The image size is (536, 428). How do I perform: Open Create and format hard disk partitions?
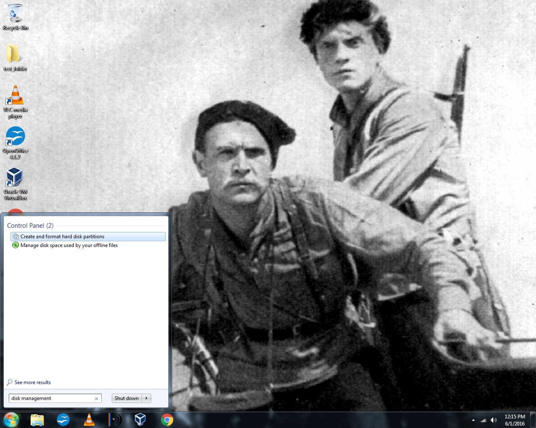(x=88, y=237)
